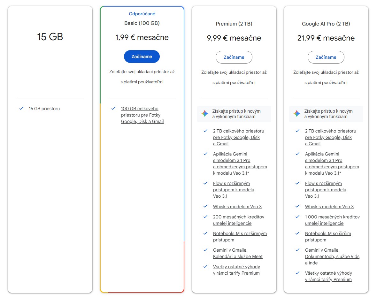Click the checkmark beside '100 GB celkového priestoru'
Screen dimensions: 377x297
113,109
